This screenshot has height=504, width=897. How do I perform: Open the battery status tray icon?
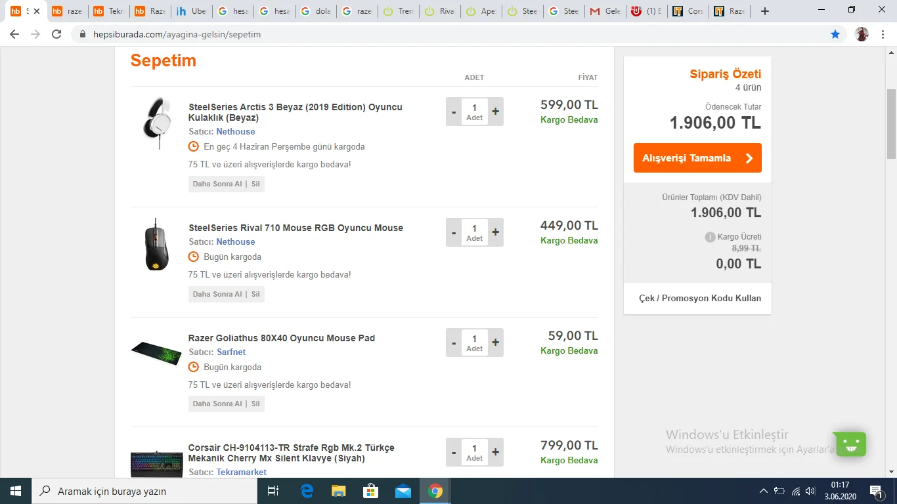[x=779, y=491]
